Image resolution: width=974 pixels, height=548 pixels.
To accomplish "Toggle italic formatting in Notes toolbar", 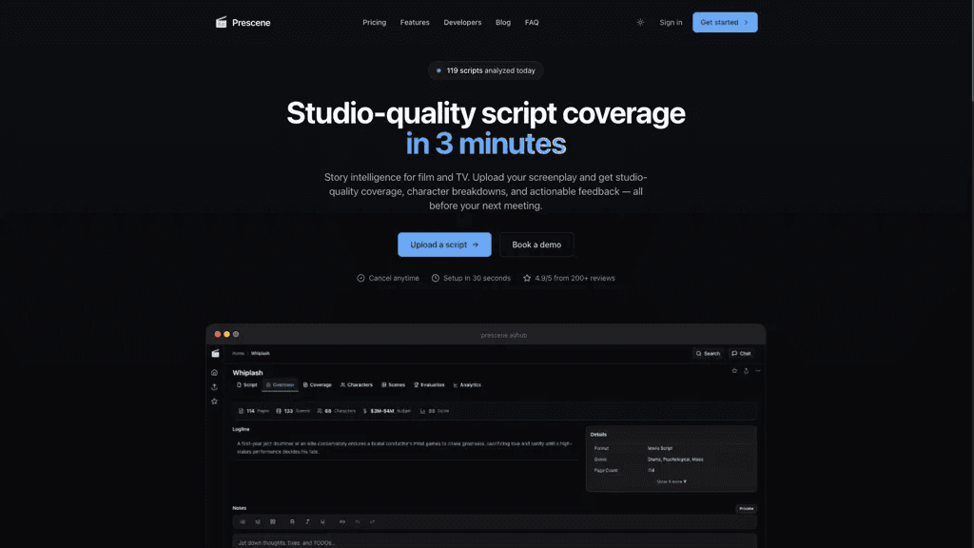I will click(x=307, y=522).
